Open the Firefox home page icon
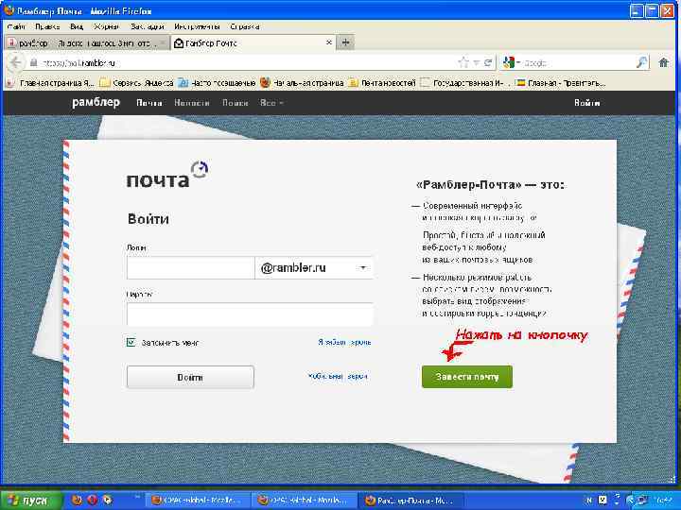The height and width of the screenshot is (510, 681). click(664, 63)
